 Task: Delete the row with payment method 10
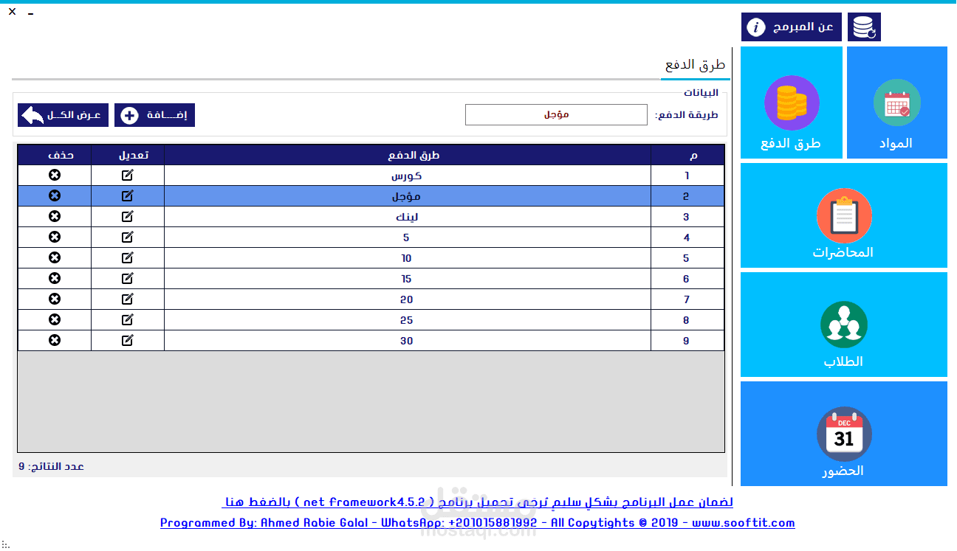coord(55,258)
